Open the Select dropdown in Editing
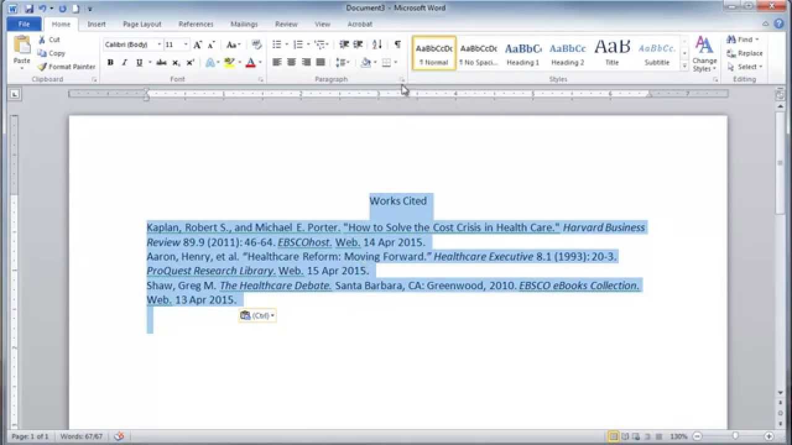 (745, 67)
